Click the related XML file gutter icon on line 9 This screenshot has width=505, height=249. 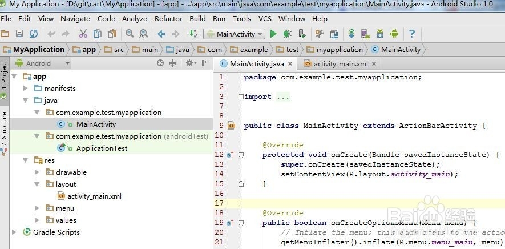231,126
